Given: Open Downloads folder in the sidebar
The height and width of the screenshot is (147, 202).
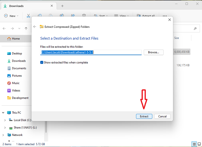Looking at the screenshot, I should [x=19, y=61].
